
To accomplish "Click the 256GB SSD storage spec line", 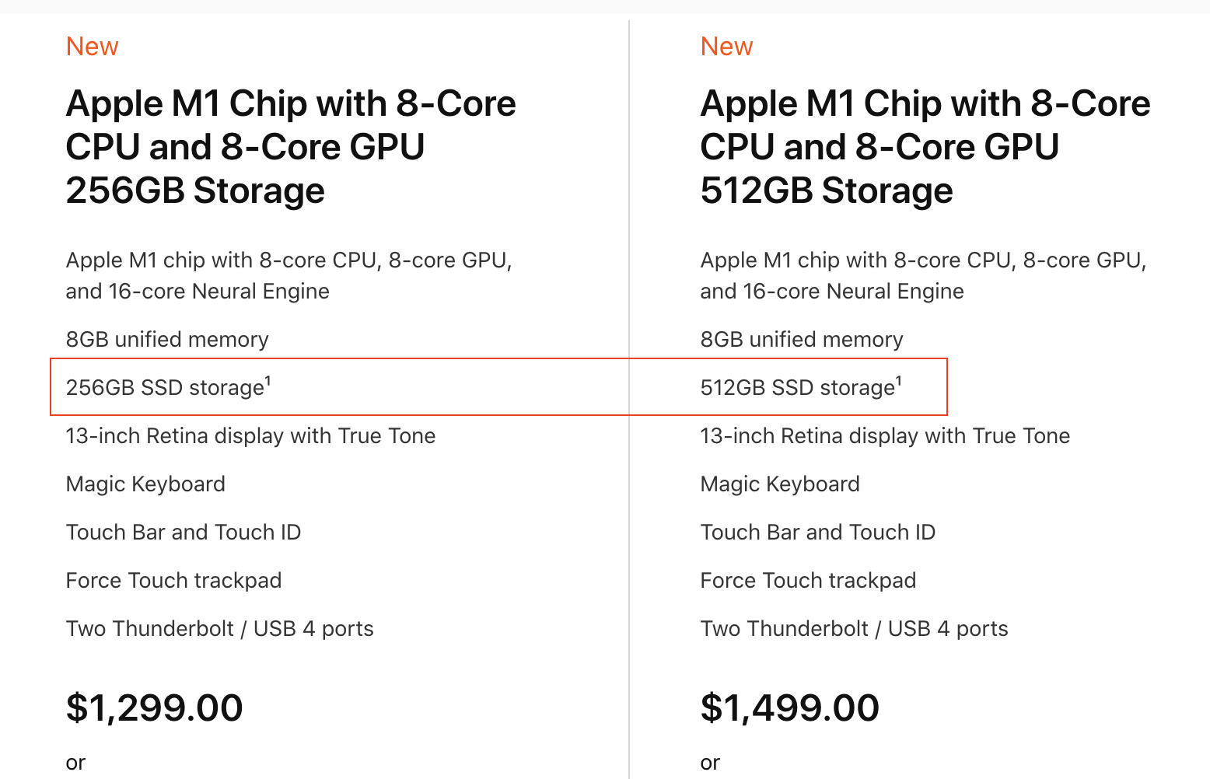I will pos(164,388).
